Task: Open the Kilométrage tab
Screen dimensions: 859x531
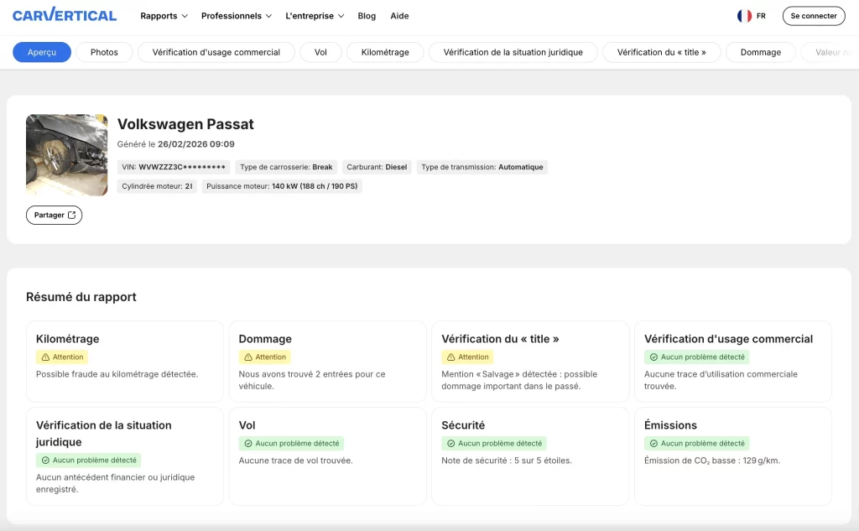Action: click(x=385, y=52)
